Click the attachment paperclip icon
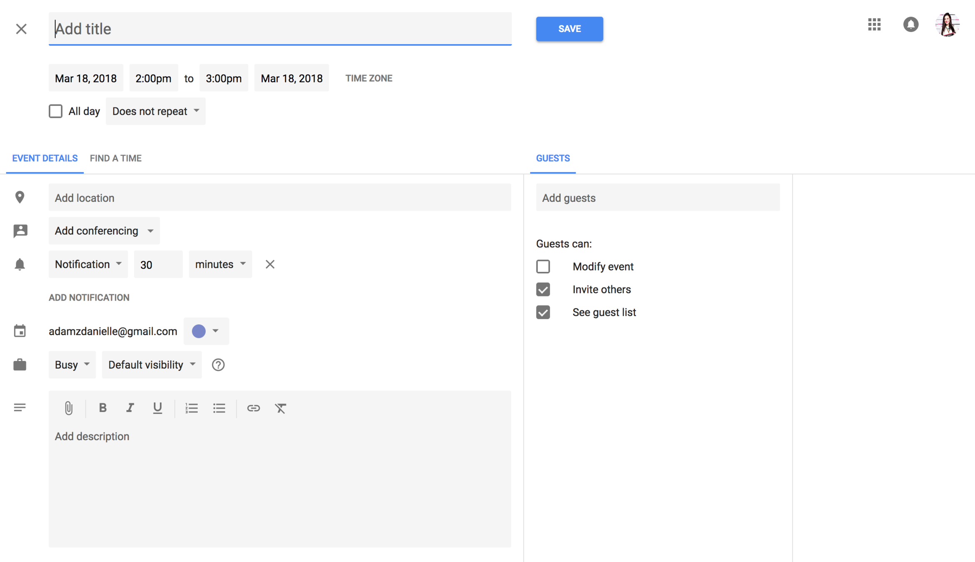Screen dimensions: 975x562 pyautogui.click(x=69, y=408)
